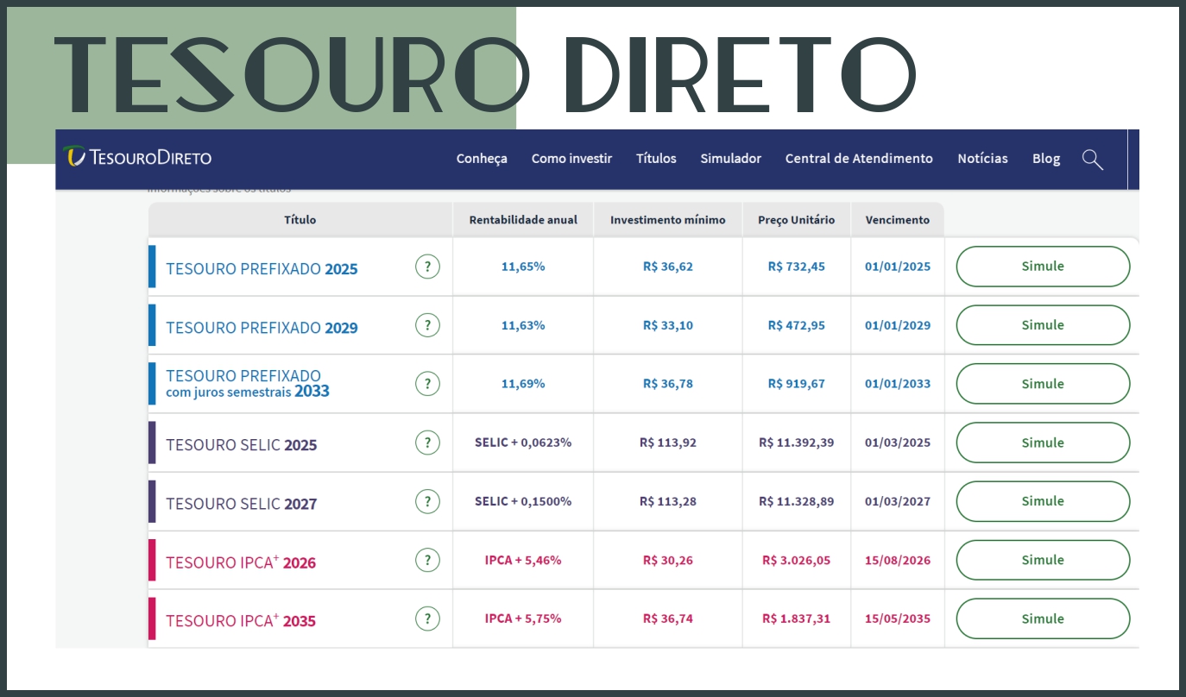Simulate Tesouro Prefixado 2029
Image resolution: width=1186 pixels, height=697 pixels.
tap(1043, 325)
